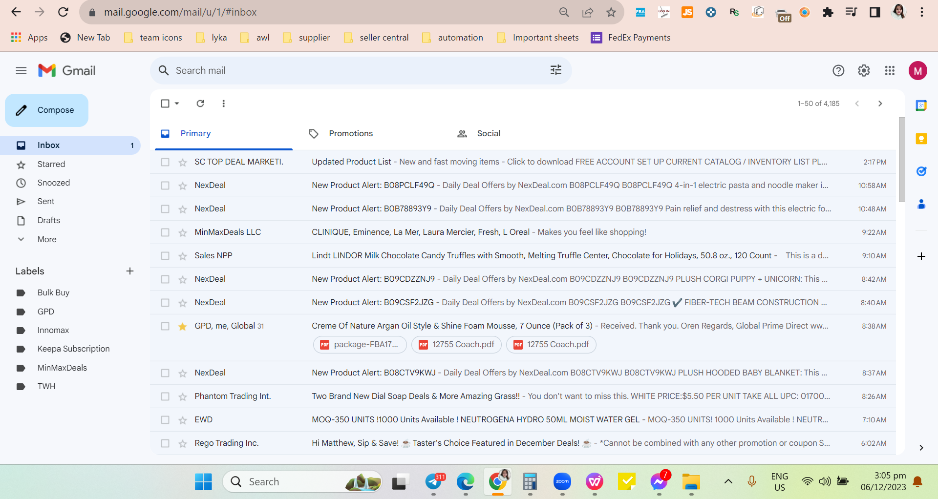Open the package-FBA17 PDF attachment

click(x=360, y=345)
